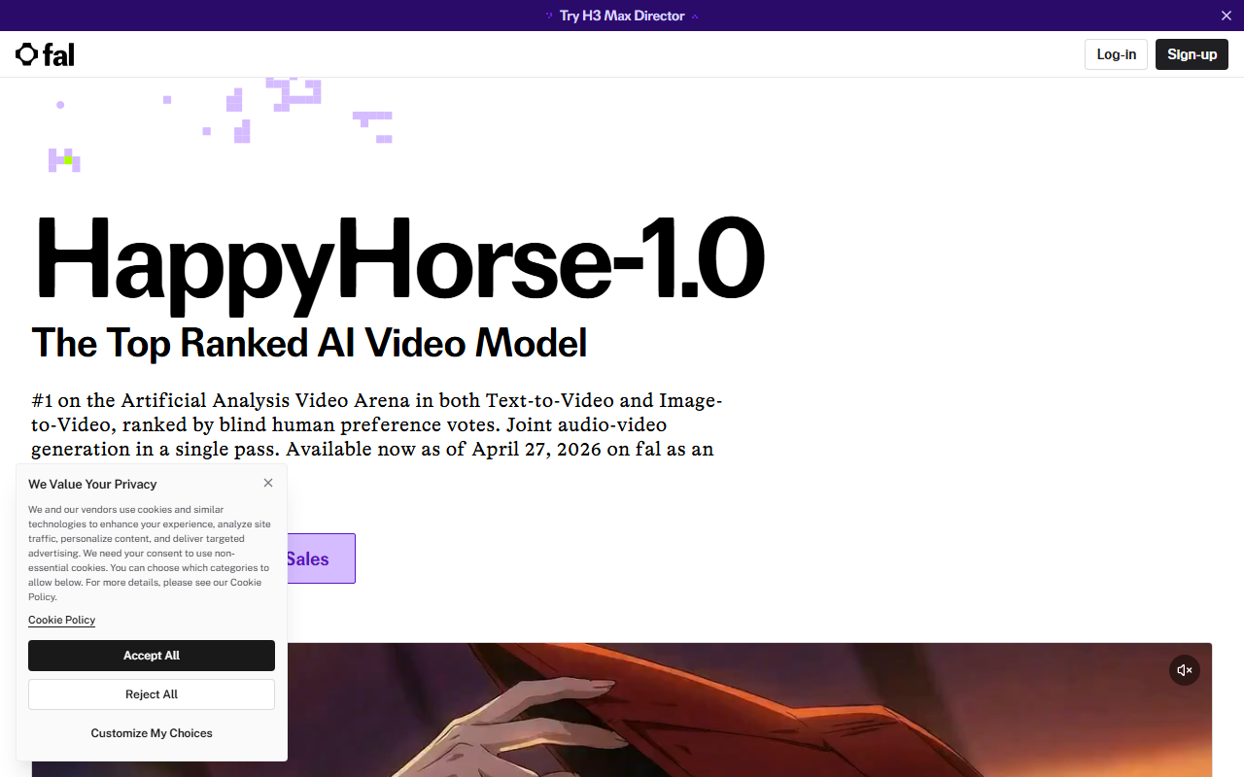Accept all cookies
Viewport: 1244px width, 777px height.
(152, 656)
